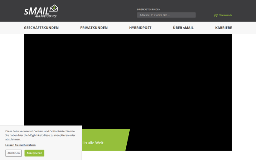
Task: Open the Hybridpost menu
Action: pos(140,28)
